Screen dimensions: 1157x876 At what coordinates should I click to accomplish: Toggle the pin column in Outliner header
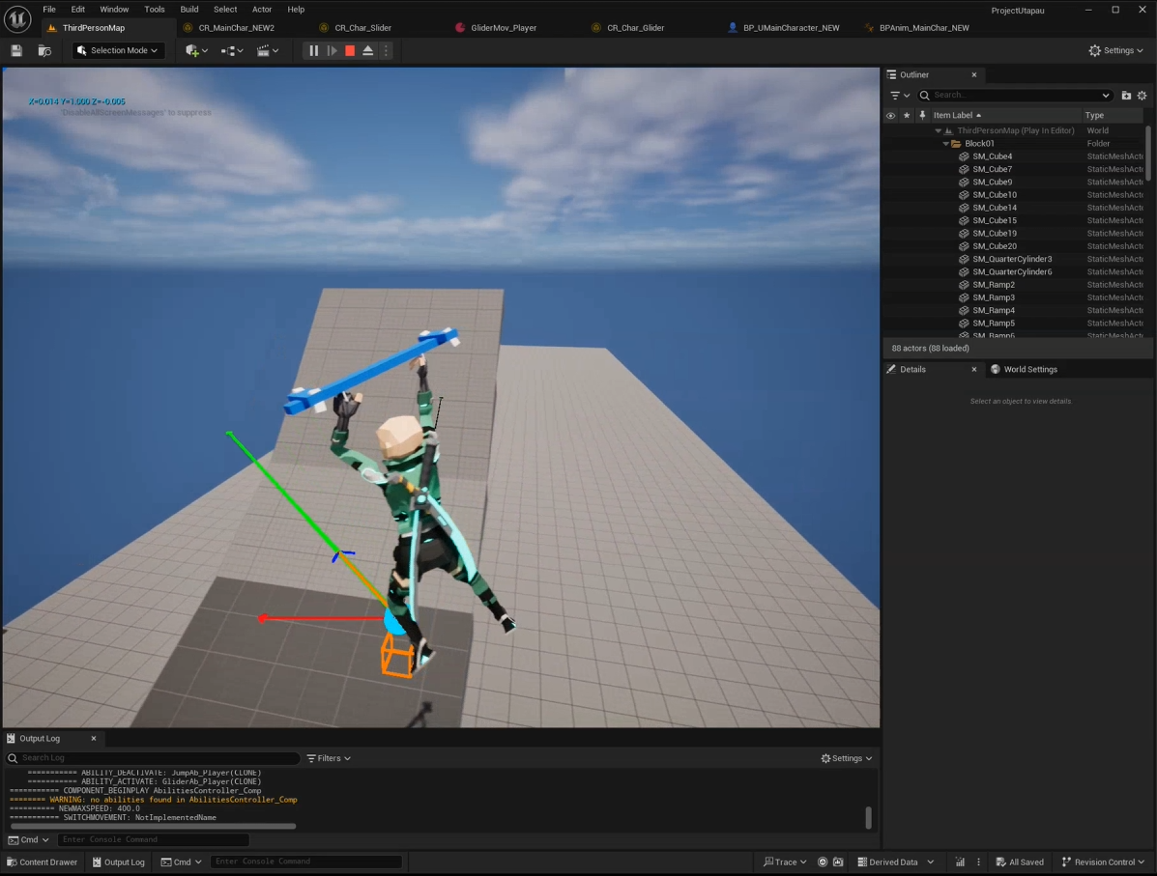(922, 115)
